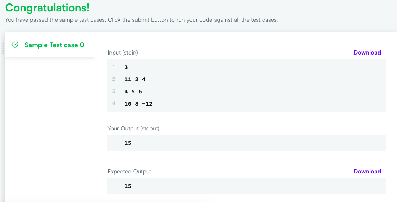Click line number 4 in the input gutter
Screen dimensions: 397x202
pyautogui.click(x=114, y=103)
